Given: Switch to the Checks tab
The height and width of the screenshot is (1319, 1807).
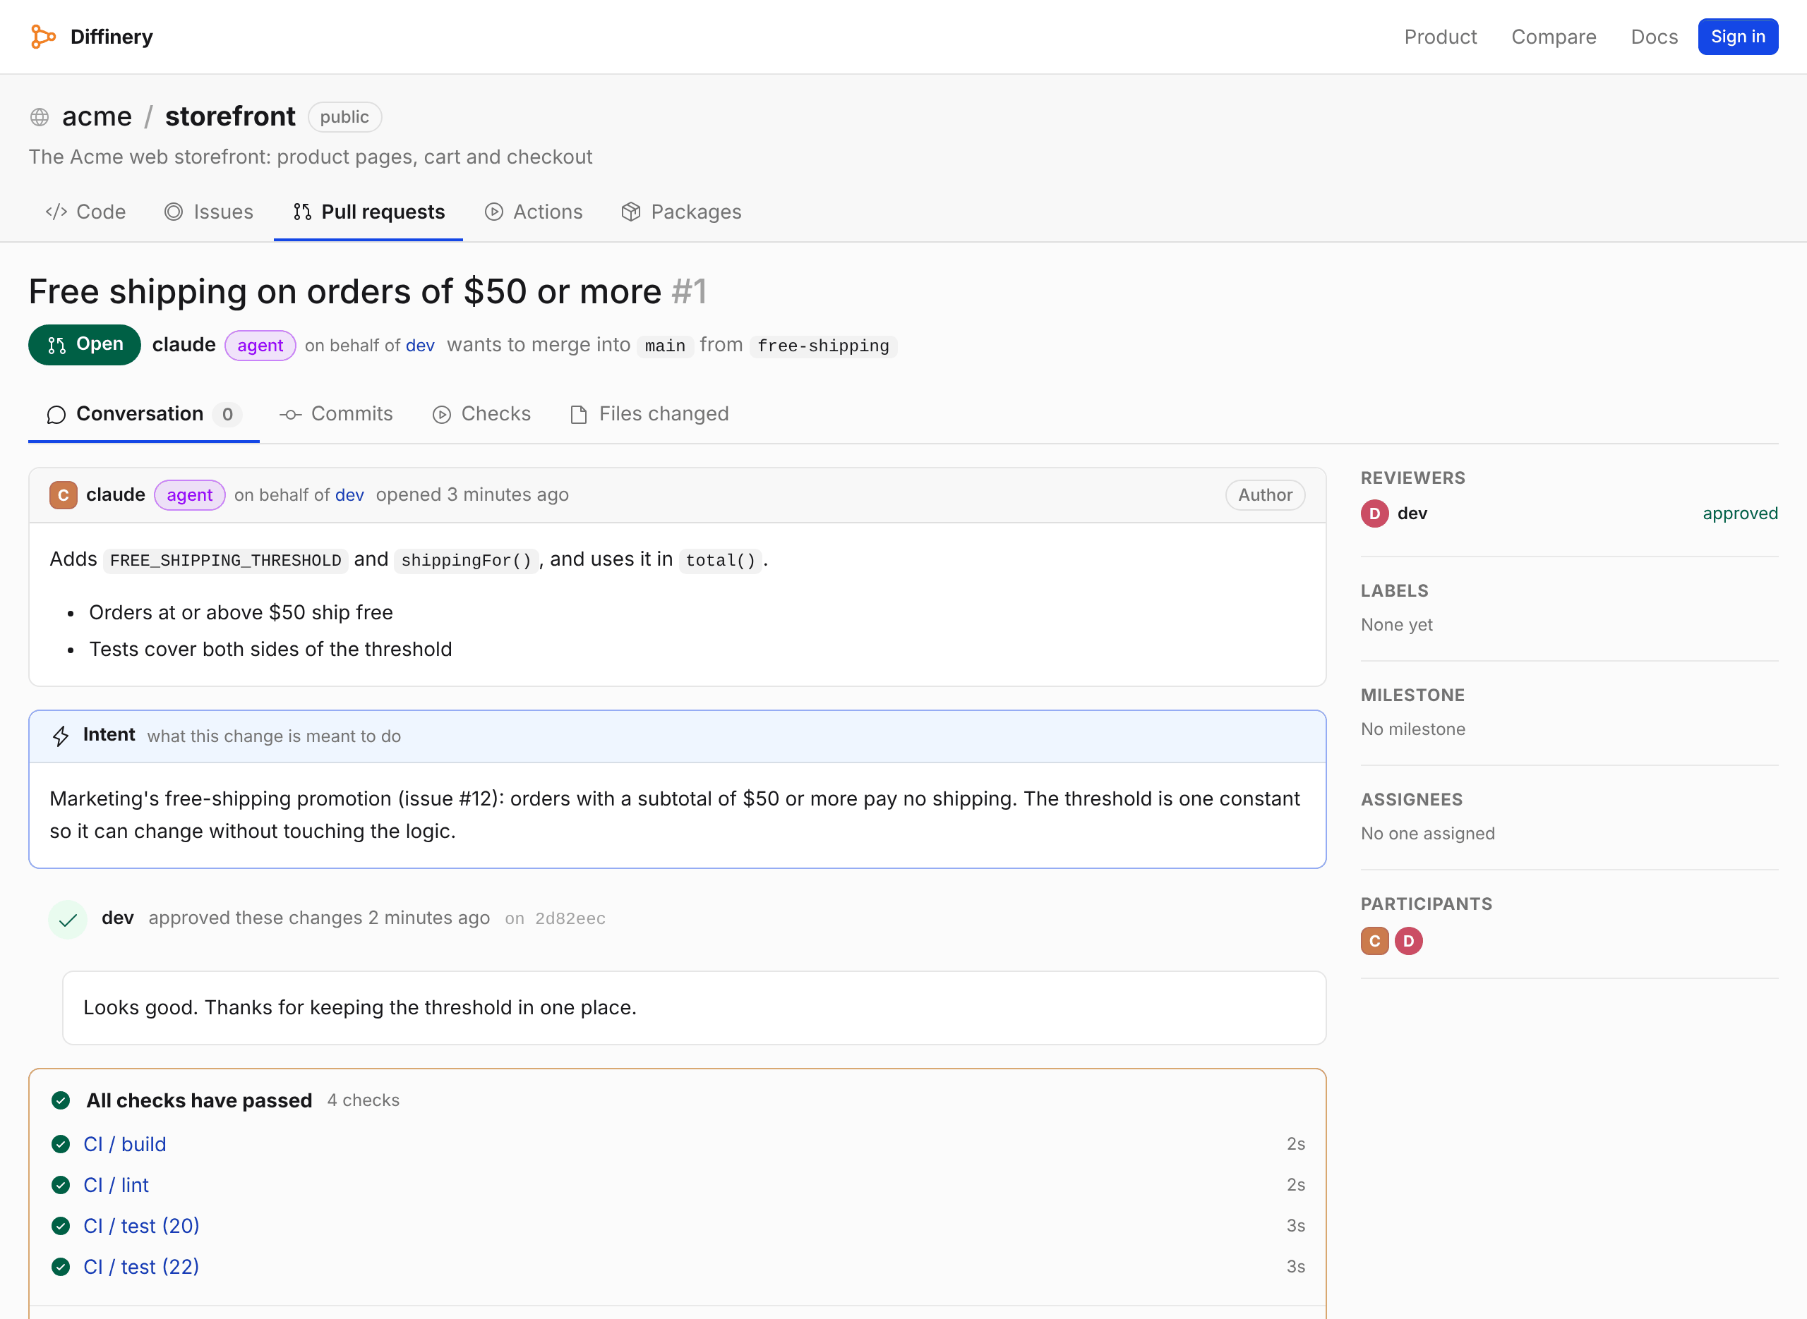Looking at the screenshot, I should pos(481,414).
